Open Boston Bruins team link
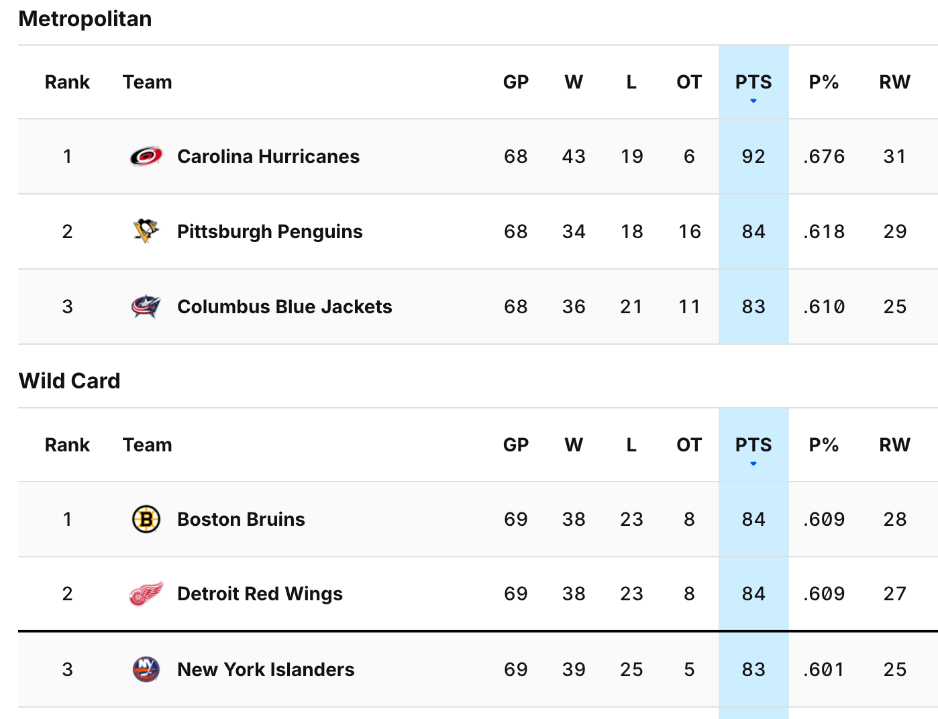Image resolution: width=938 pixels, height=719 pixels. click(241, 519)
